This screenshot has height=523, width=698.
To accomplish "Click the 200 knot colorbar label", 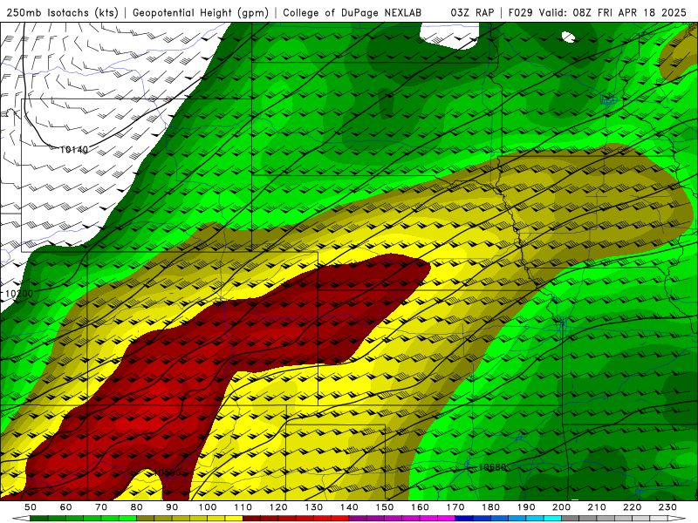I will (x=561, y=507).
